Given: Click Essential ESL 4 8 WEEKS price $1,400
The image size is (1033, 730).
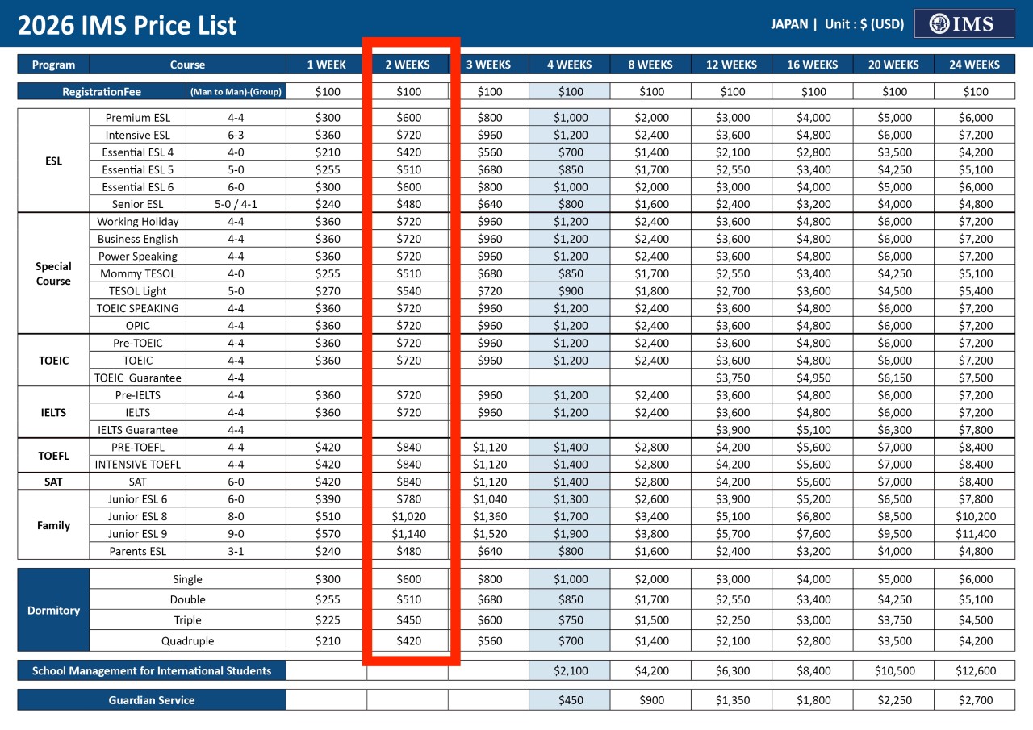Looking at the screenshot, I should click(650, 152).
